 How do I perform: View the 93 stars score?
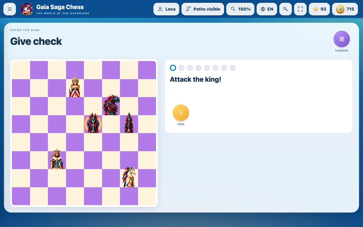tap(319, 9)
